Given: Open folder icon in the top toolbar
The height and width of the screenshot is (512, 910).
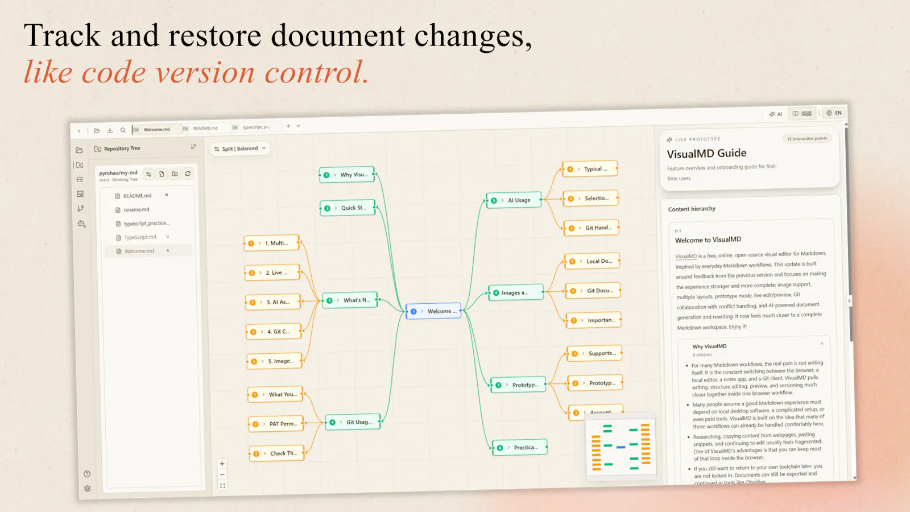Looking at the screenshot, I should click(x=97, y=130).
